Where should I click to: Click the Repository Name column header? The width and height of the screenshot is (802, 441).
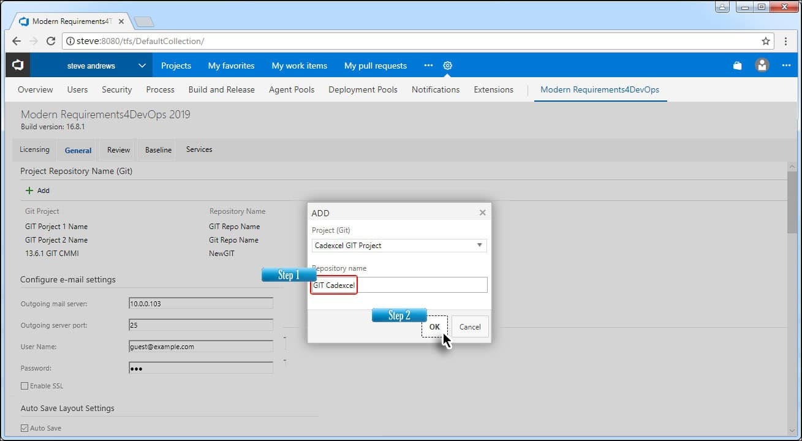point(237,211)
